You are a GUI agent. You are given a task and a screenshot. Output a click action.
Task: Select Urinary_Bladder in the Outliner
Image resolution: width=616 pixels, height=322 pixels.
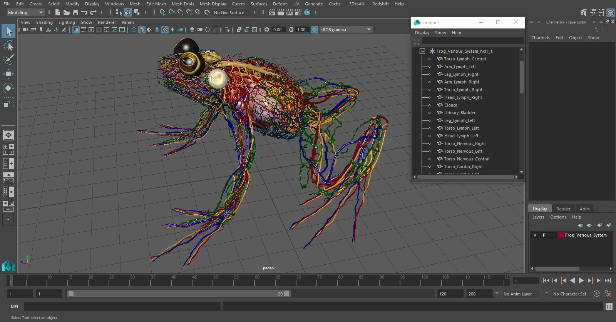460,113
